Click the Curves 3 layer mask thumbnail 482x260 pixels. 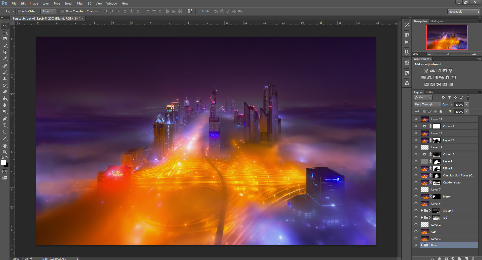[437, 154]
